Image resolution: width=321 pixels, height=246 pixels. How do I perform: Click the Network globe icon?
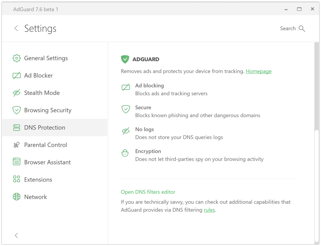click(16, 197)
